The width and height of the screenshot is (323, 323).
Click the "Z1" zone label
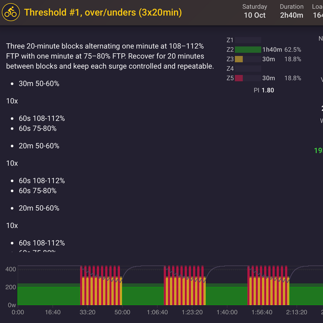pyautogui.click(x=230, y=40)
